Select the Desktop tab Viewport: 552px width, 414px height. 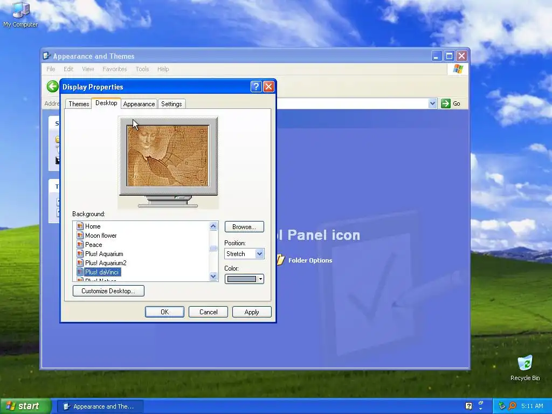pos(106,103)
